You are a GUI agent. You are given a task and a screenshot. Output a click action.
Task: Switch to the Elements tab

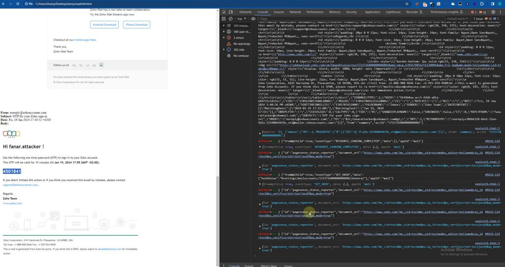pyautogui.click(x=245, y=12)
